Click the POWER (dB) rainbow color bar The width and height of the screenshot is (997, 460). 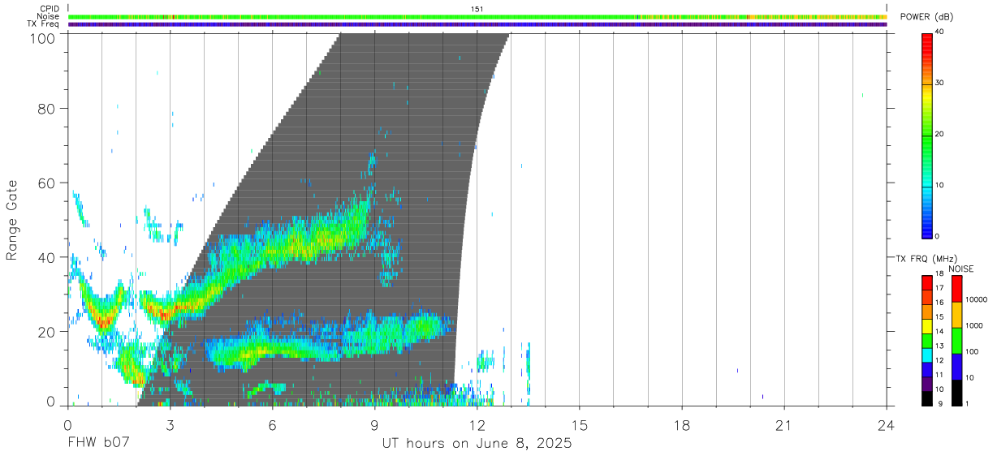[926, 135]
